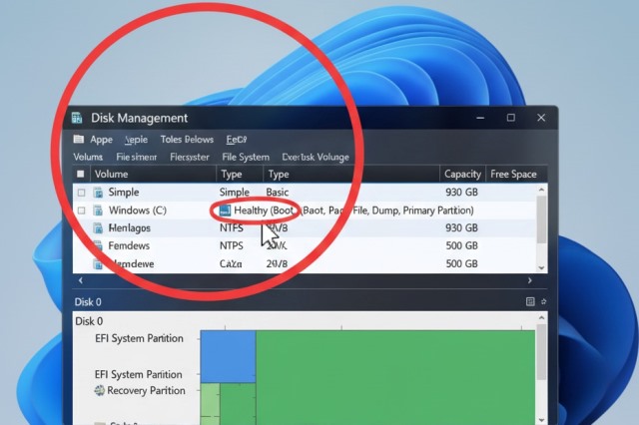Select the small light-green partition block
Viewport: 639px width, 425px height.
(210, 404)
